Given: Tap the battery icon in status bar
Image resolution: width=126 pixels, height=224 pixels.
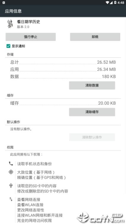Looking at the screenshot, I should pos(115,2).
